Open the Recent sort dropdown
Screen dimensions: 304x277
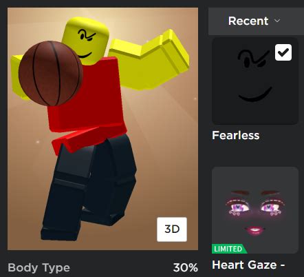(256, 21)
